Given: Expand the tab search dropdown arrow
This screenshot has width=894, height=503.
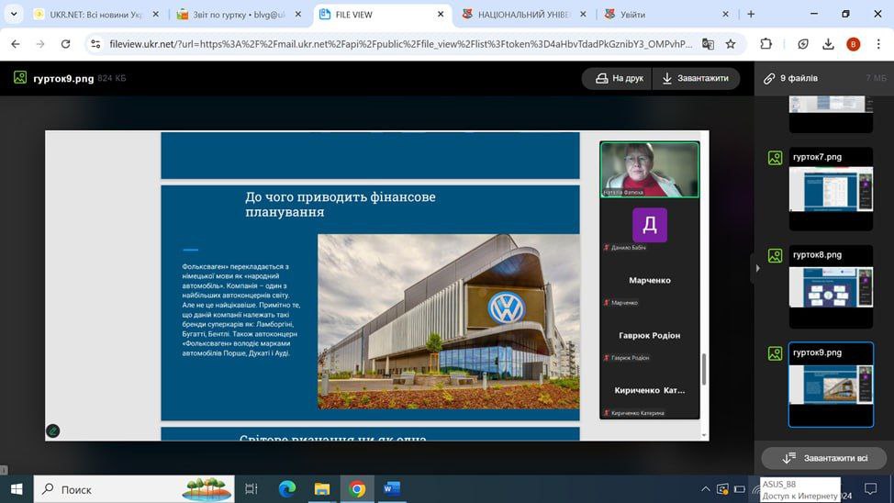Looking at the screenshot, I should click(x=14, y=15).
